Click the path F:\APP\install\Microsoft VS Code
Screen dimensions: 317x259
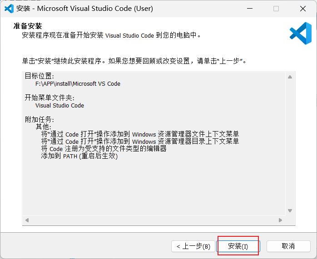[78, 84]
